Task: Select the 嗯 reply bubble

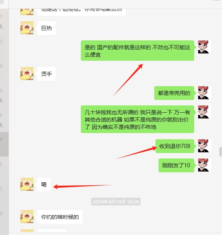Action: [x=44, y=185]
